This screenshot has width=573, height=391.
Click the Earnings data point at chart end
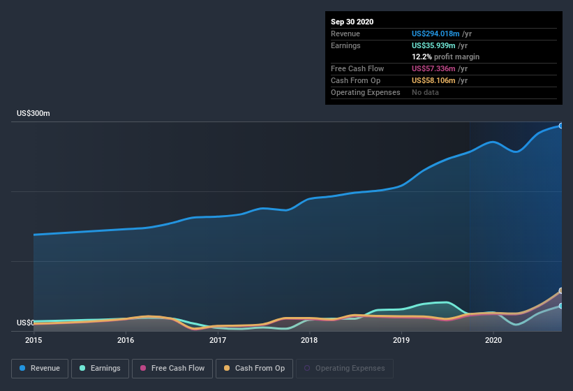(x=561, y=306)
